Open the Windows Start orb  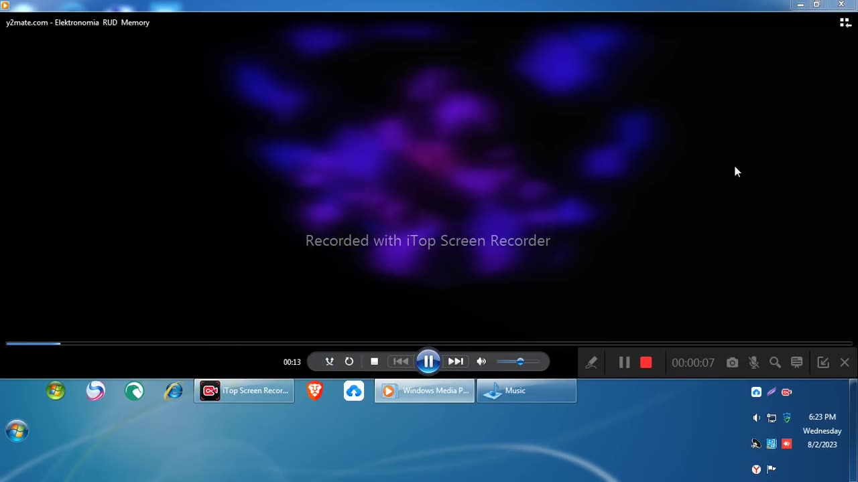[17, 431]
